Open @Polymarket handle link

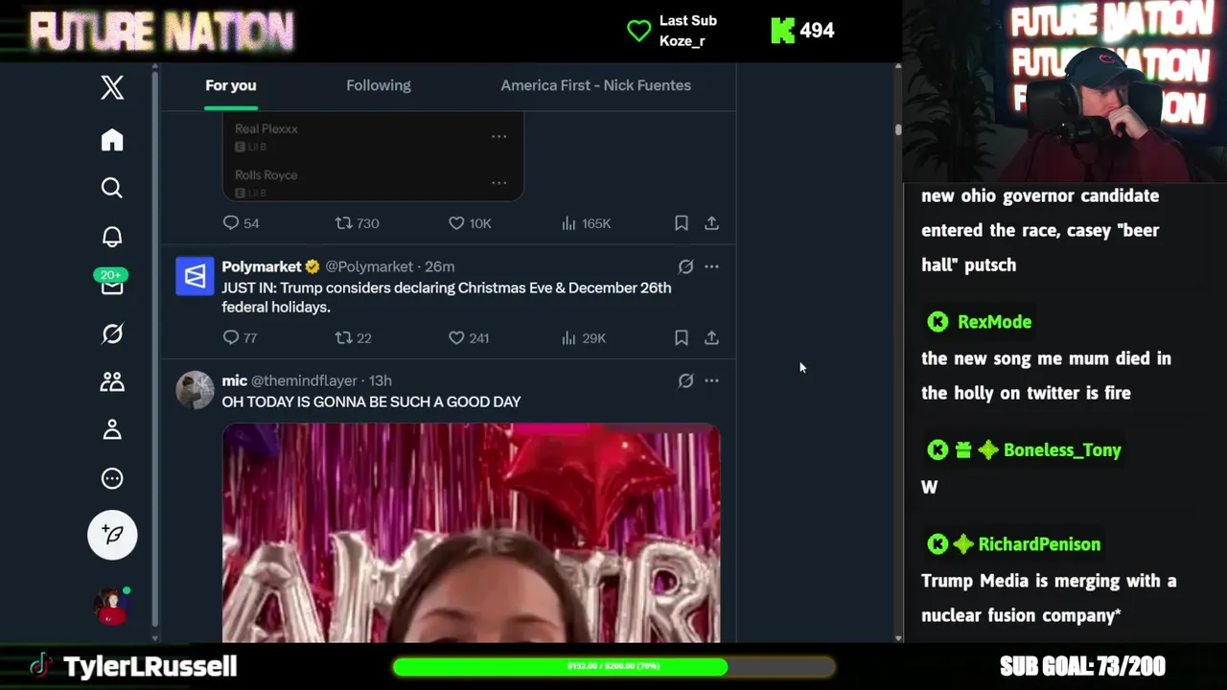click(x=369, y=266)
